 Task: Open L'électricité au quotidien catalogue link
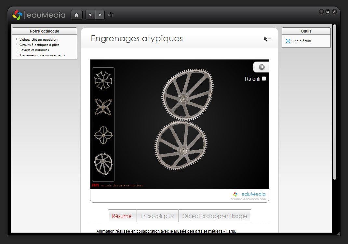pyautogui.click(x=38, y=40)
